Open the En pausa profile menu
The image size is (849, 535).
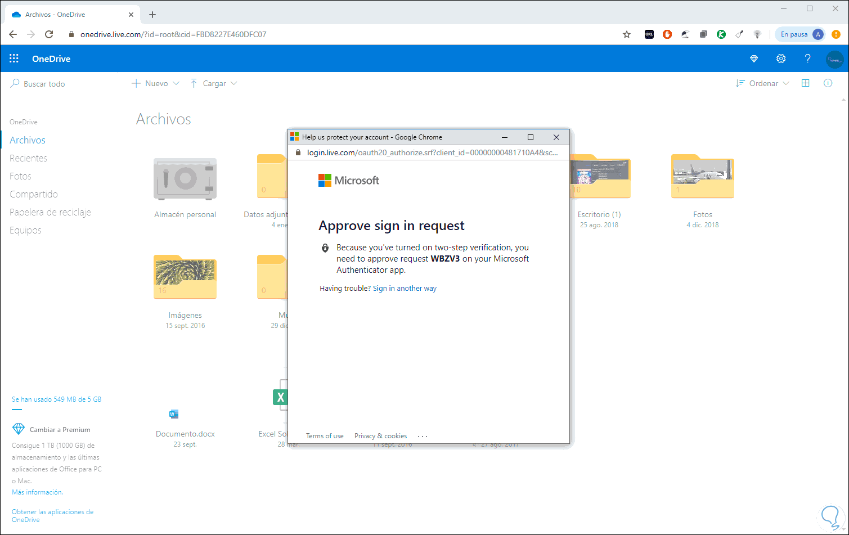[800, 34]
